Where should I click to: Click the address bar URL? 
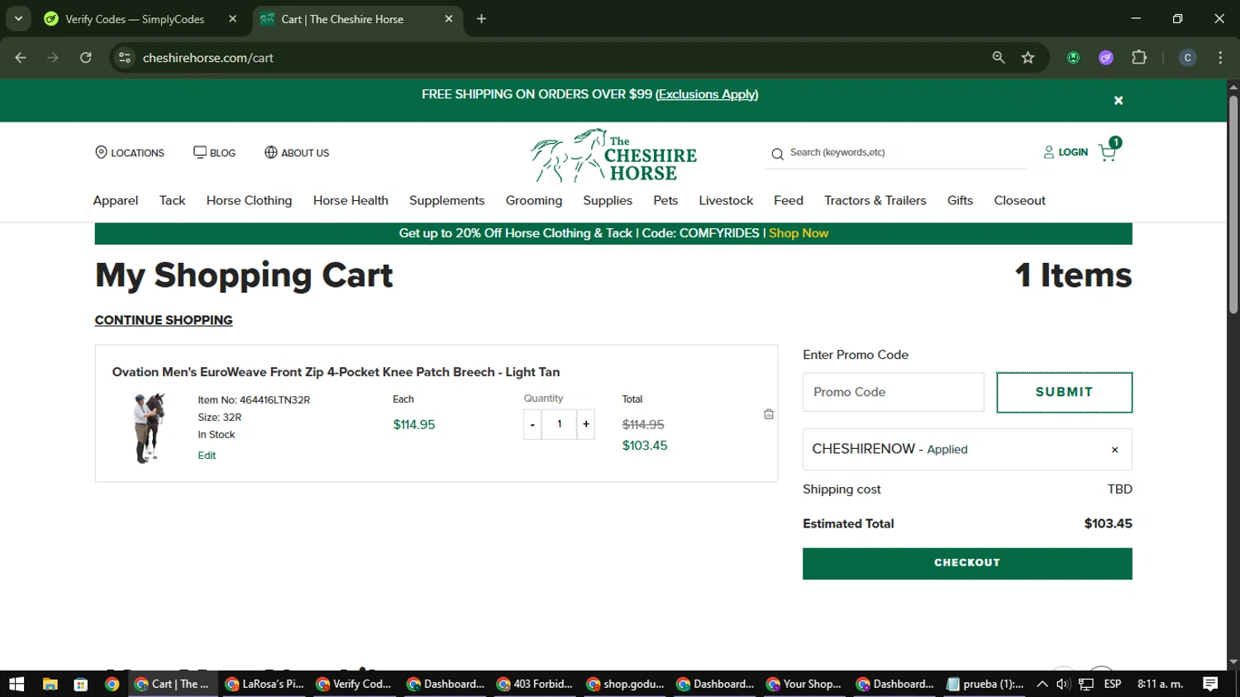click(208, 58)
